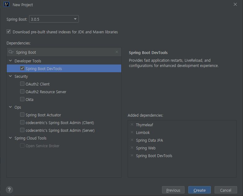Click the Previous button
Image resolution: width=243 pixels, height=196 pixels.
(x=173, y=190)
